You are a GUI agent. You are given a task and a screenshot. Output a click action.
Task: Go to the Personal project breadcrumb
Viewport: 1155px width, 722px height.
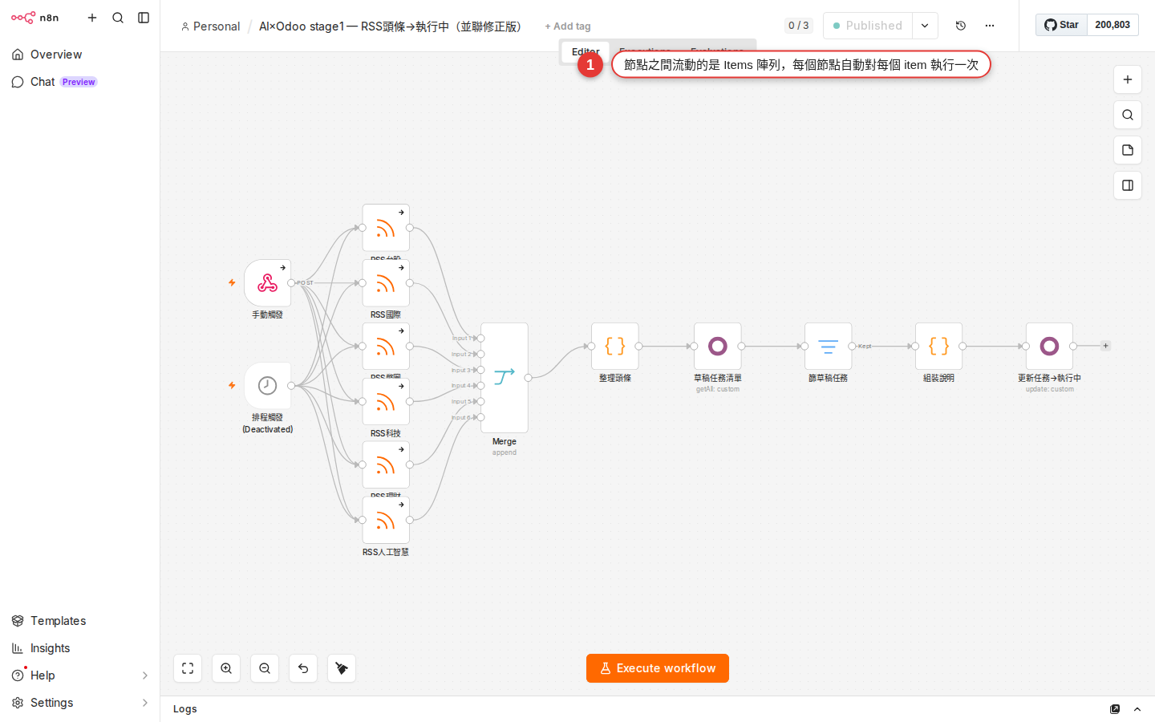(x=210, y=26)
